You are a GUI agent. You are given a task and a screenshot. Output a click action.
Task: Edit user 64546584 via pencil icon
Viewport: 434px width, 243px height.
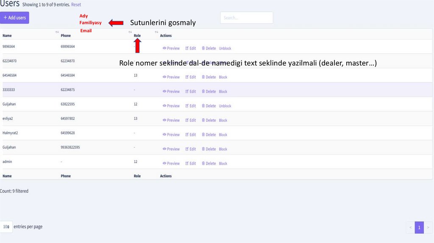click(x=187, y=77)
